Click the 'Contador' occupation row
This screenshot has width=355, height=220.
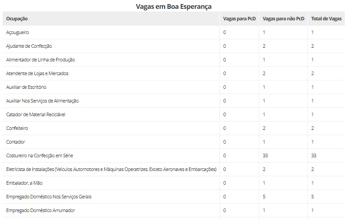15,142
